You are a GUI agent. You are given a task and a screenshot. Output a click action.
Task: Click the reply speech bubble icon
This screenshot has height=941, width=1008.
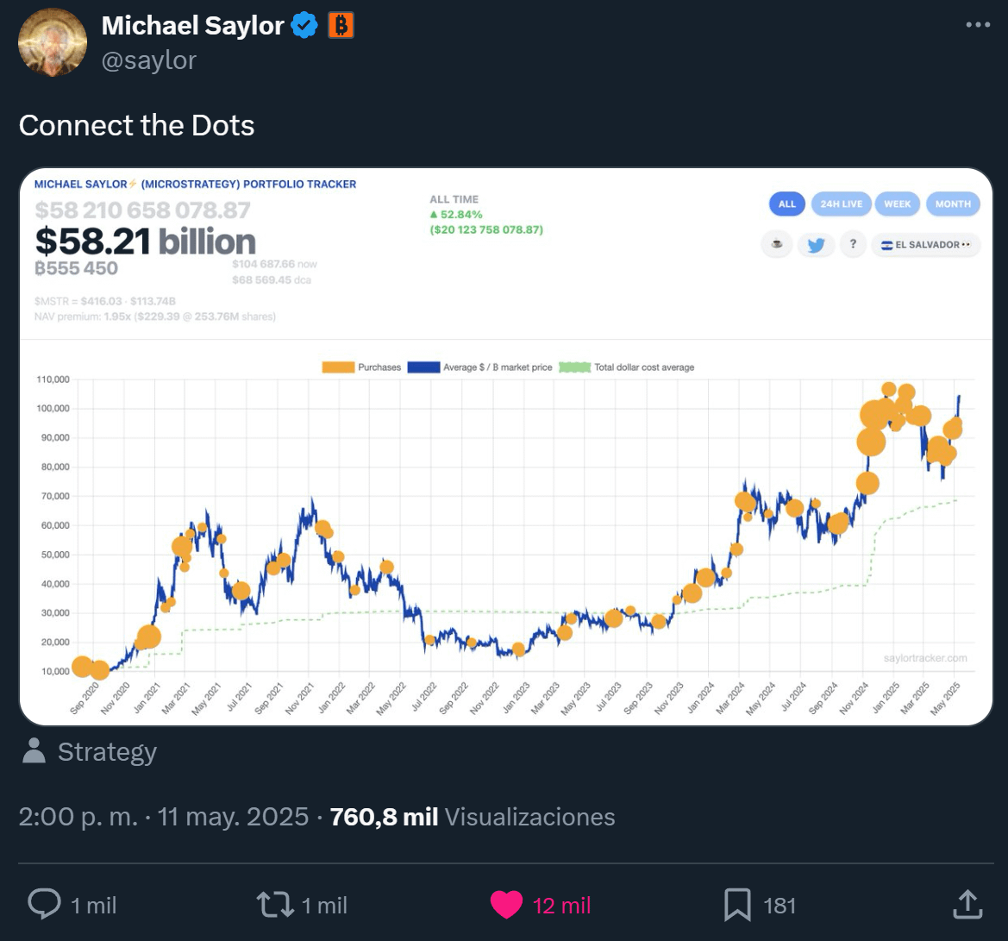click(44, 904)
